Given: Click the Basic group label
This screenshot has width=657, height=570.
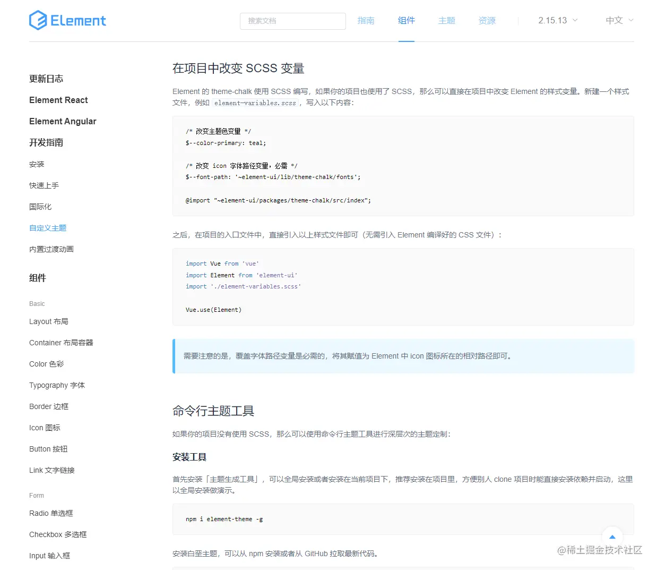Looking at the screenshot, I should point(37,304).
